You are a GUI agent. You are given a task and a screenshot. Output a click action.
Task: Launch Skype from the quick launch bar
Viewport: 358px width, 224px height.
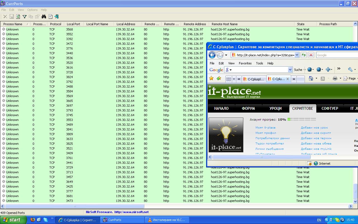tap(45, 220)
